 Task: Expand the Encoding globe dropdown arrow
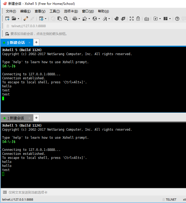click(99, 19)
